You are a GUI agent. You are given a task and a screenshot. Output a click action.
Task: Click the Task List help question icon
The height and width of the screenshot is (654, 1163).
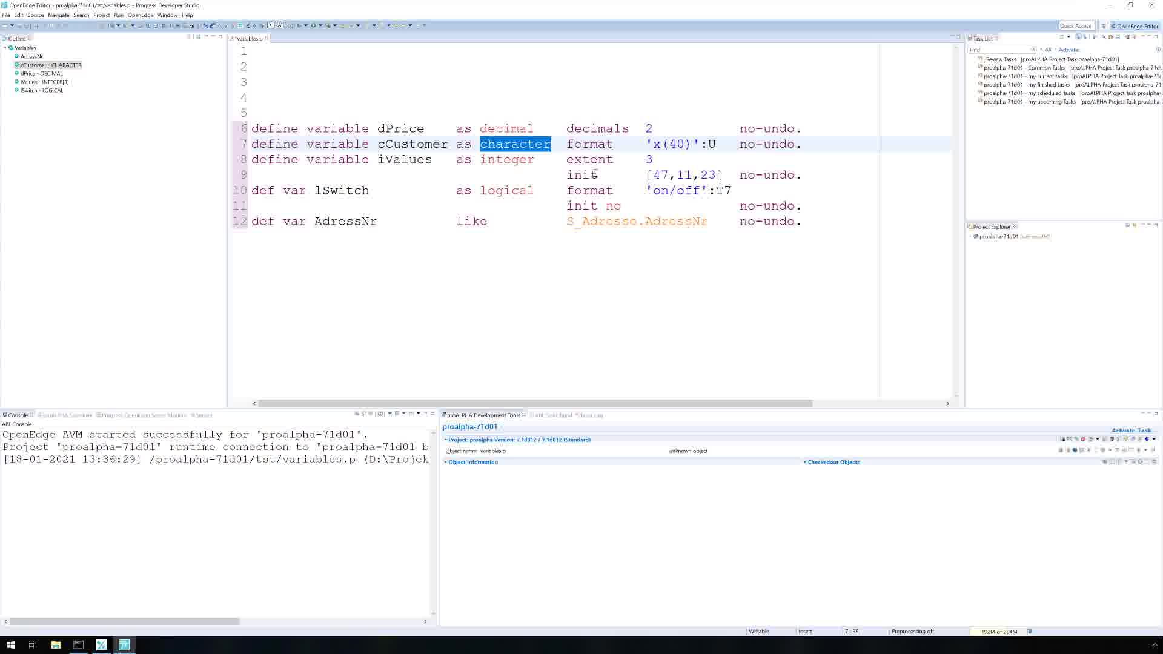(x=1158, y=50)
